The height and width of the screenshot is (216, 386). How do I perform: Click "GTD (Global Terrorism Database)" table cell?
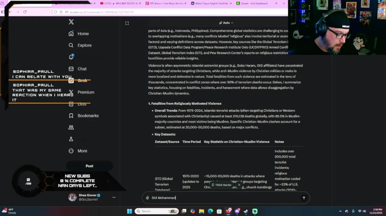(x=164, y=184)
